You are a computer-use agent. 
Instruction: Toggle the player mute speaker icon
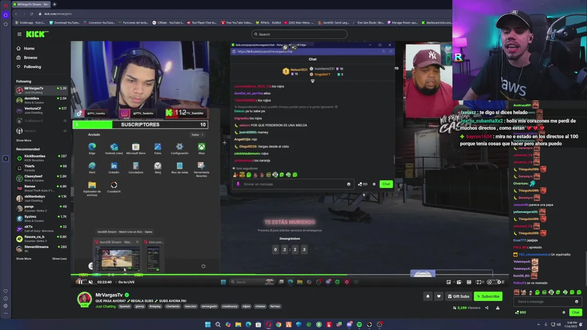click(x=90, y=282)
